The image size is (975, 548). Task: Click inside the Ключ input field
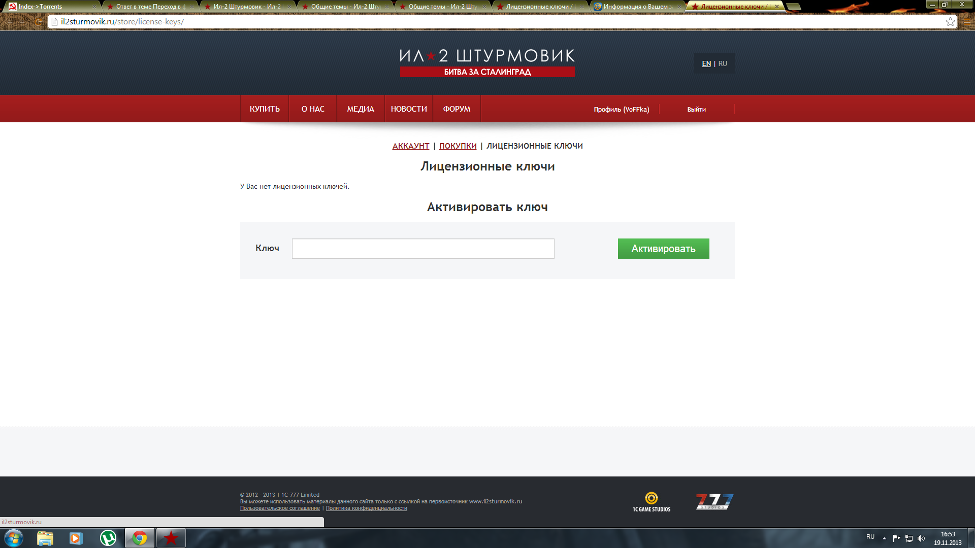click(422, 249)
